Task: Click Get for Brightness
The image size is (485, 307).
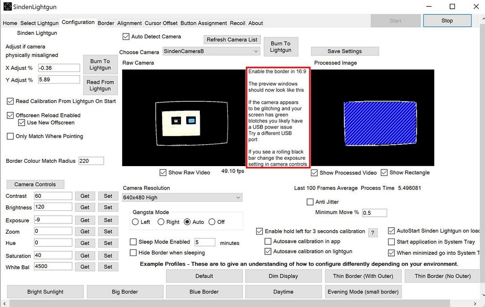Action: 85,207
